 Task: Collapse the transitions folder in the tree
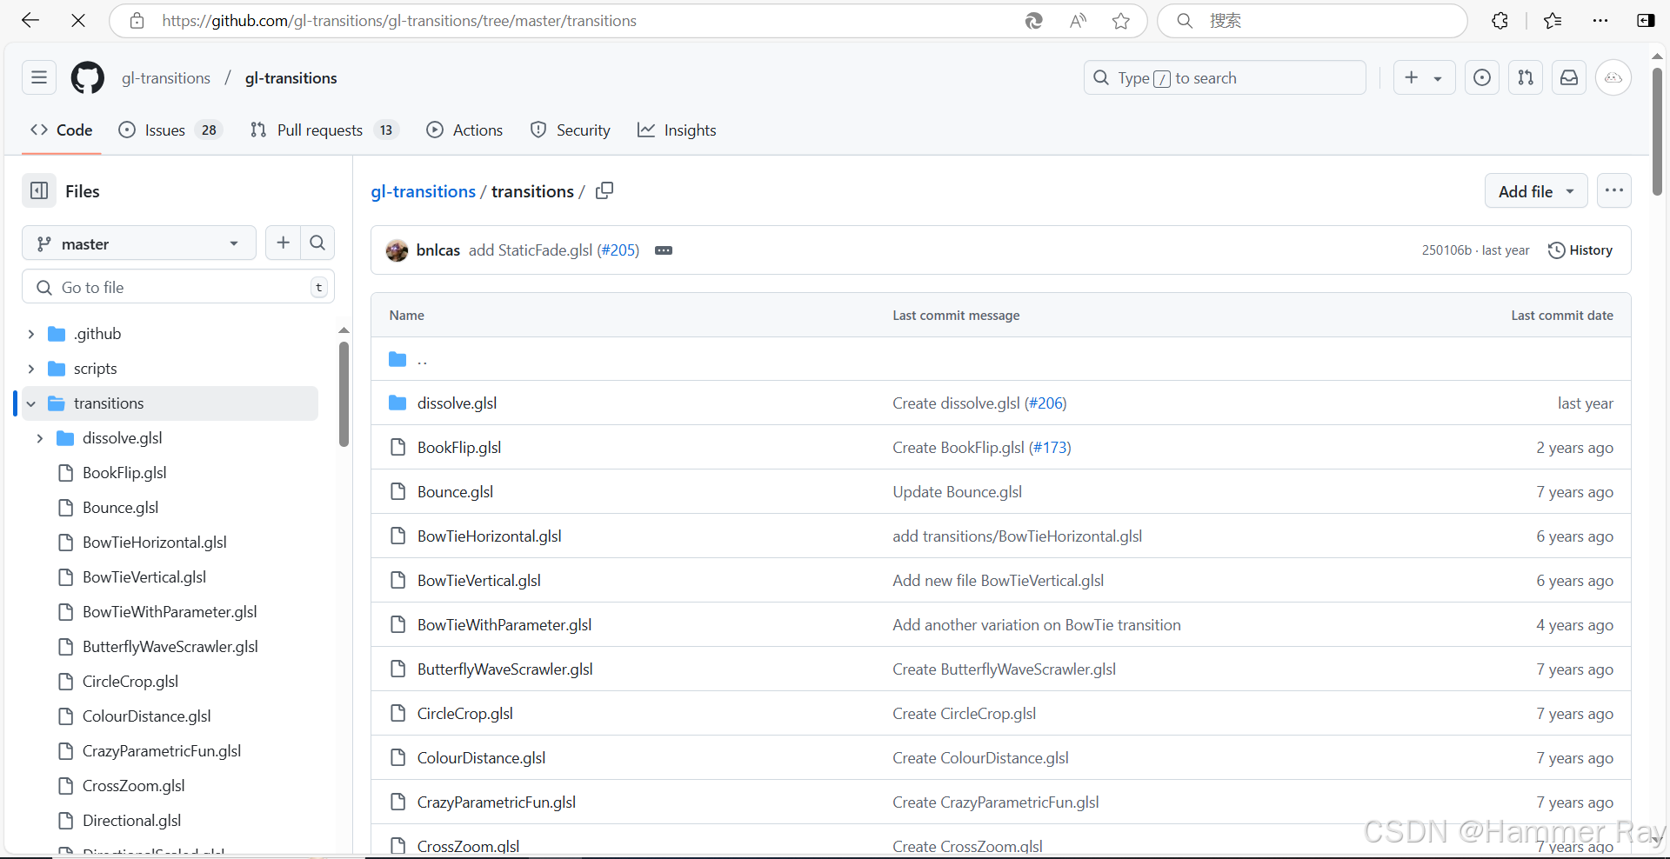pyautogui.click(x=31, y=403)
